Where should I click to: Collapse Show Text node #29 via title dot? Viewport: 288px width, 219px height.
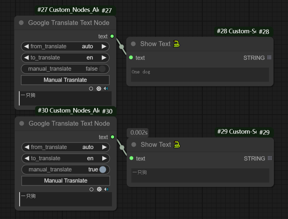[134, 145]
